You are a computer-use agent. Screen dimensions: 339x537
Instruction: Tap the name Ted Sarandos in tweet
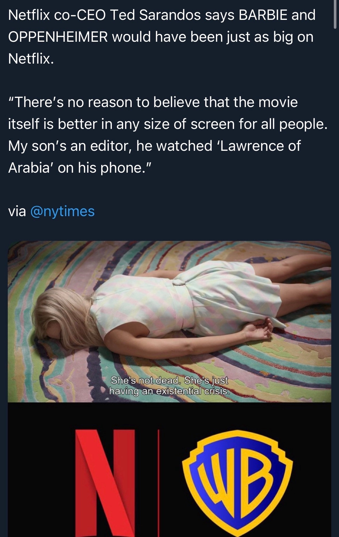point(155,15)
